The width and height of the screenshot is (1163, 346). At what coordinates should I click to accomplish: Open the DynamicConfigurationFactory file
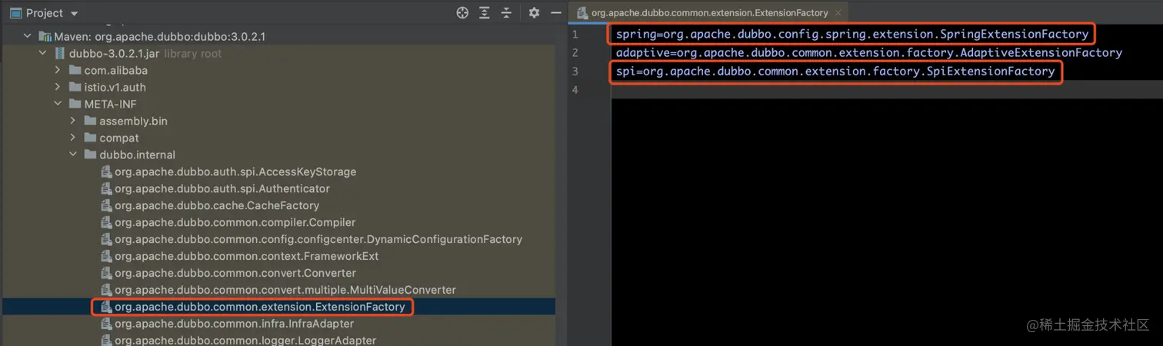318,239
